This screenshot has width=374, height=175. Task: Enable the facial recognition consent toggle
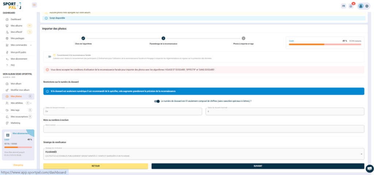click(x=48, y=57)
